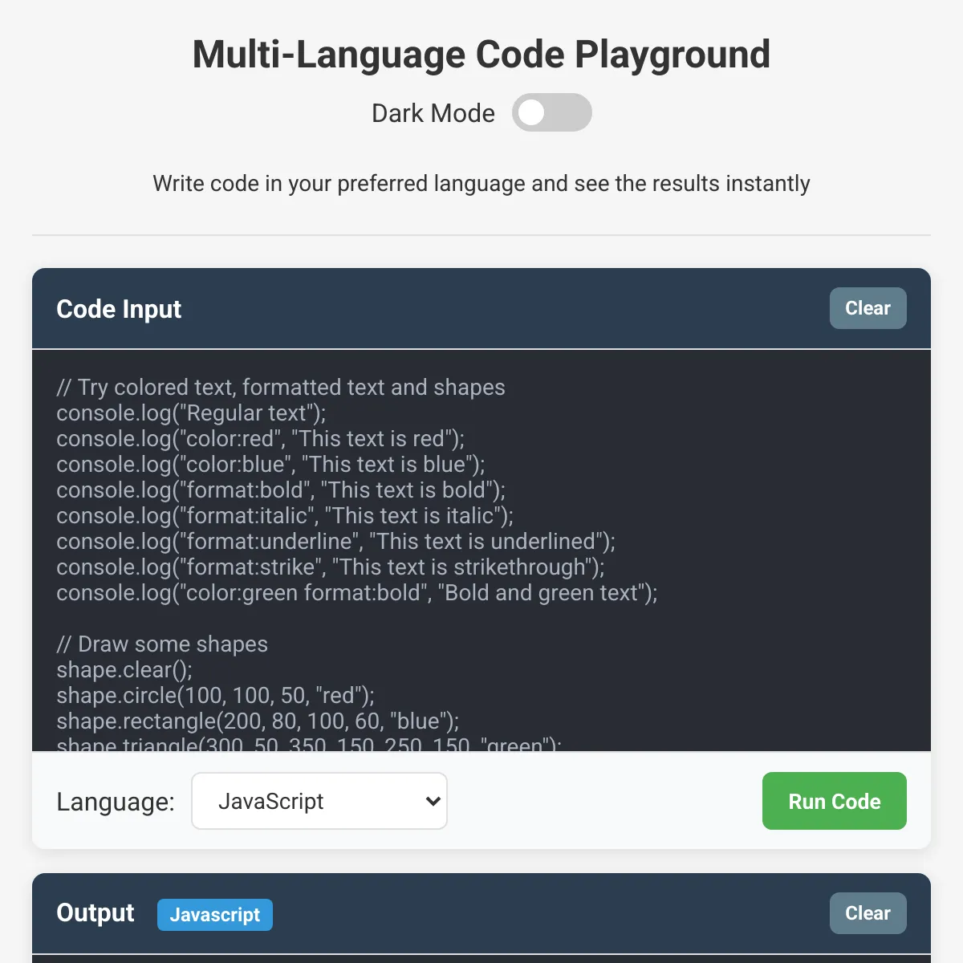Click the Code Input panel header

[119, 308]
